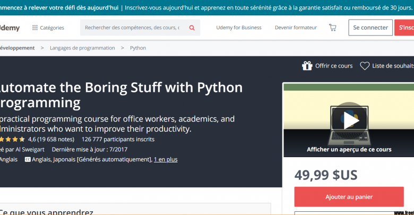Open Udemy for Business
The height and width of the screenshot is (215, 414).
pyautogui.click(x=239, y=28)
